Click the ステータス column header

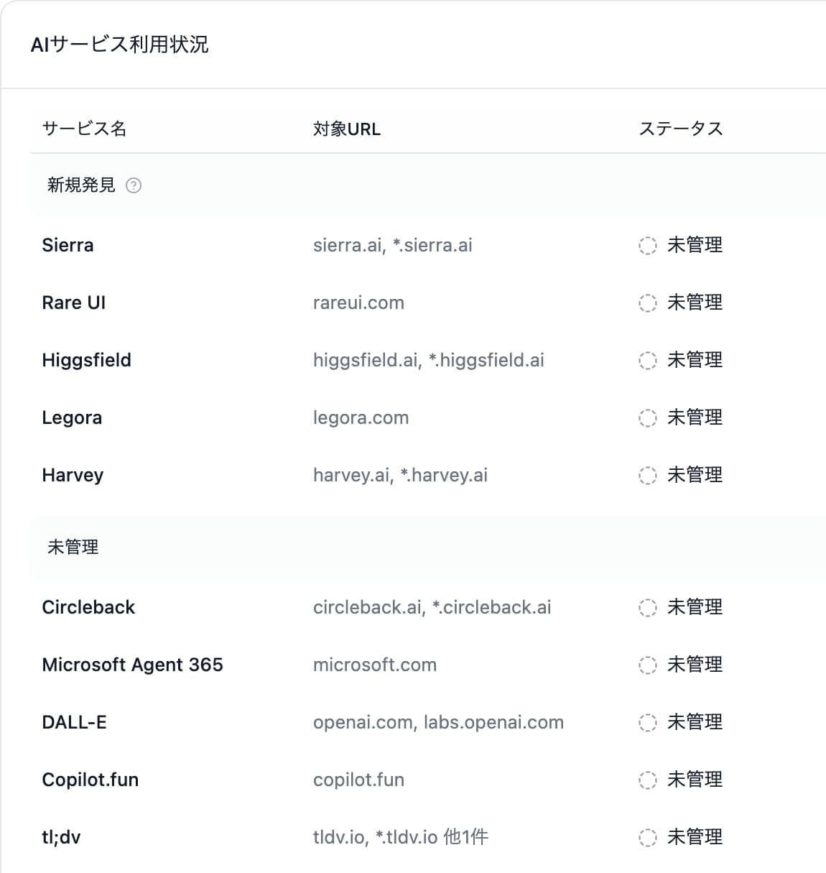pyautogui.click(x=681, y=129)
